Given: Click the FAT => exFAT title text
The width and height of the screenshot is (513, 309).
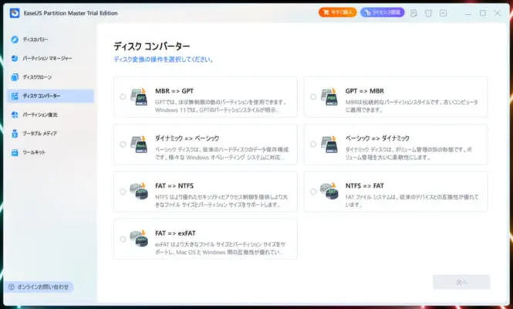Looking at the screenshot, I should point(175,233).
